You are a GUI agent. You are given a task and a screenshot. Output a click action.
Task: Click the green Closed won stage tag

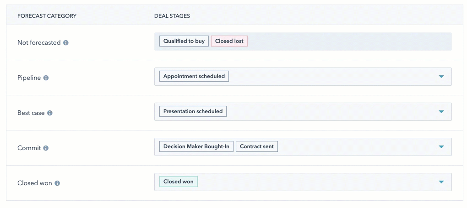[x=179, y=182]
